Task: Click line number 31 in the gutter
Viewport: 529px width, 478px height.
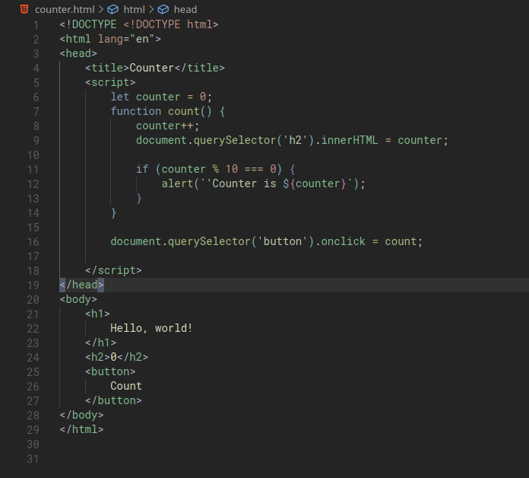Action: (33, 459)
